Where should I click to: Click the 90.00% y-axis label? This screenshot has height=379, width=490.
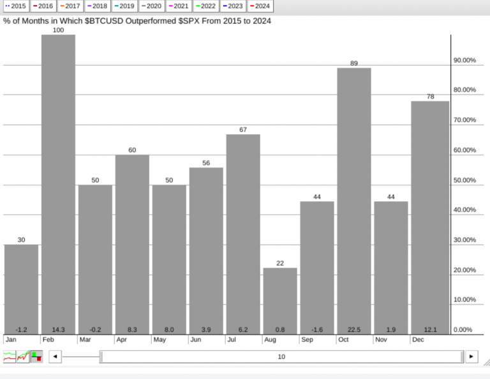pos(464,61)
